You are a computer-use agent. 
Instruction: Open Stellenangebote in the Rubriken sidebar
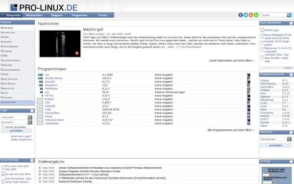click(17, 70)
